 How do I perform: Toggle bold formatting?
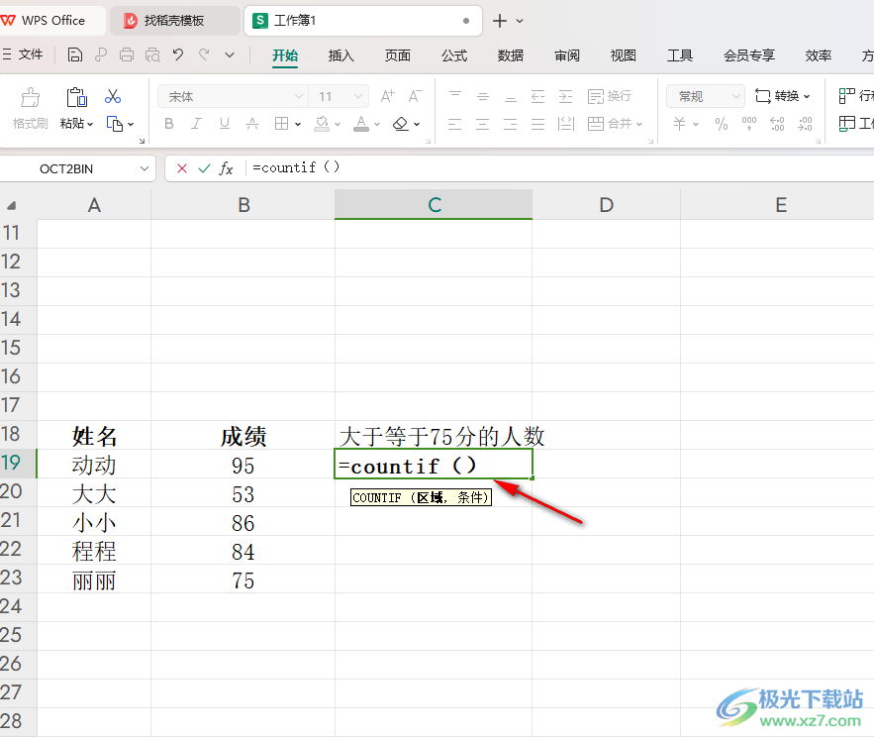click(169, 124)
